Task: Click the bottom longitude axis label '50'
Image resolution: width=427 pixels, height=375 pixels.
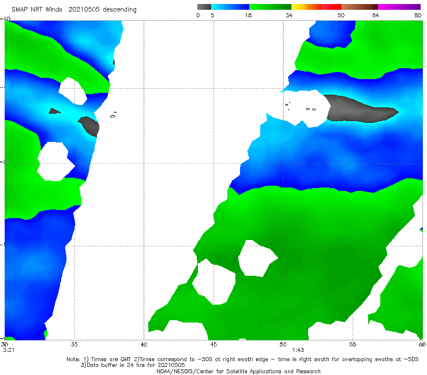Action: click(283, 344)
